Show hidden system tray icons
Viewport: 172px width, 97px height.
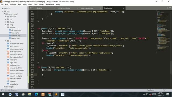[x=144, y=94]
